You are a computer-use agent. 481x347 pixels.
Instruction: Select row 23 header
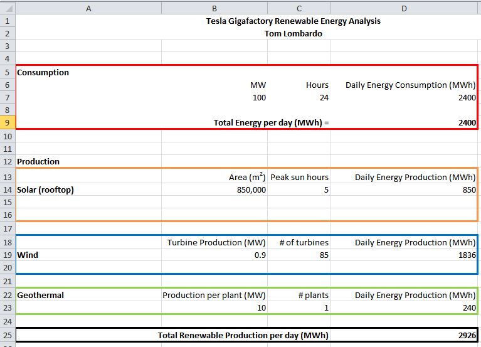tap(8, 307)
